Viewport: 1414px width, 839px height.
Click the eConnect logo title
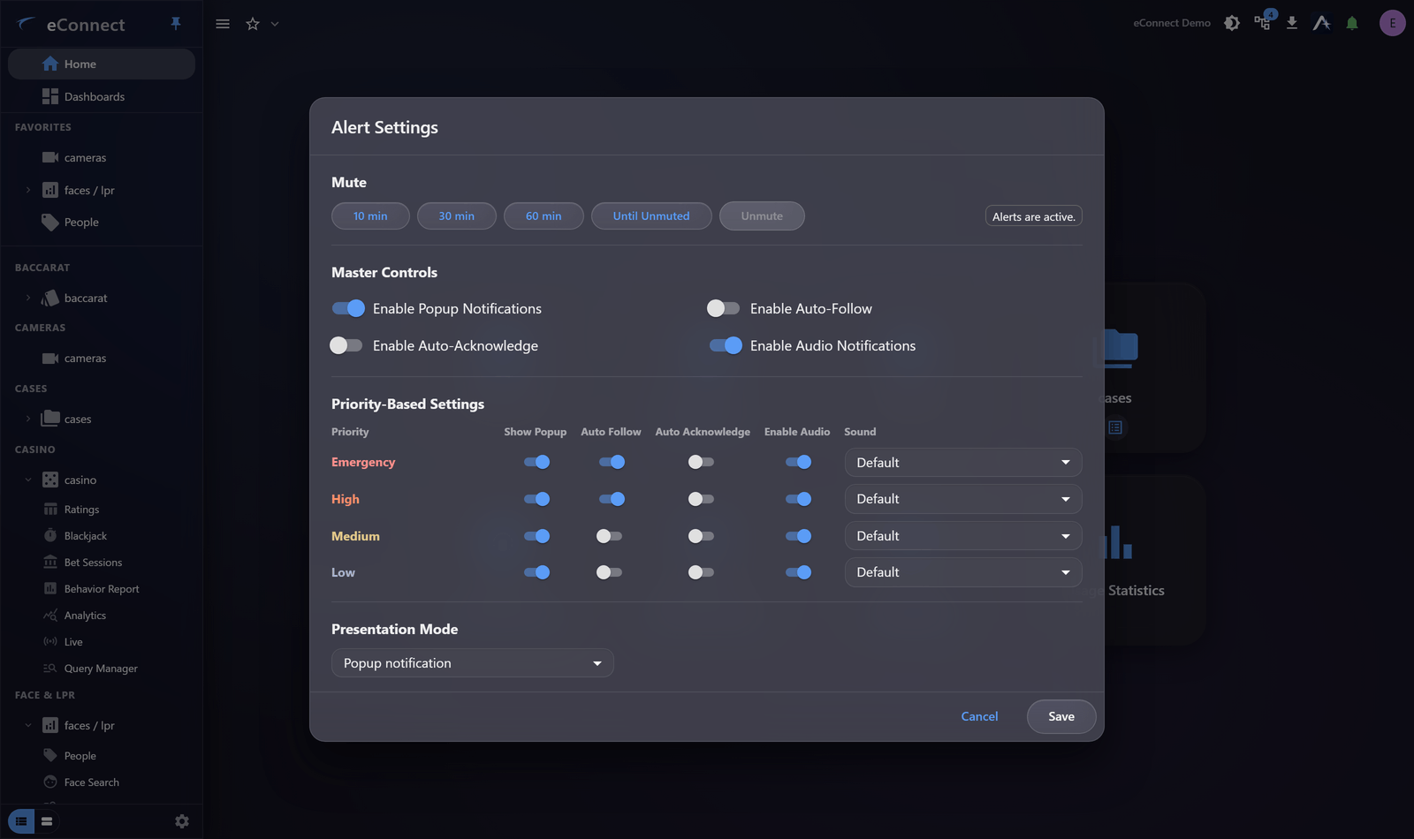click(x=86, y=25)
